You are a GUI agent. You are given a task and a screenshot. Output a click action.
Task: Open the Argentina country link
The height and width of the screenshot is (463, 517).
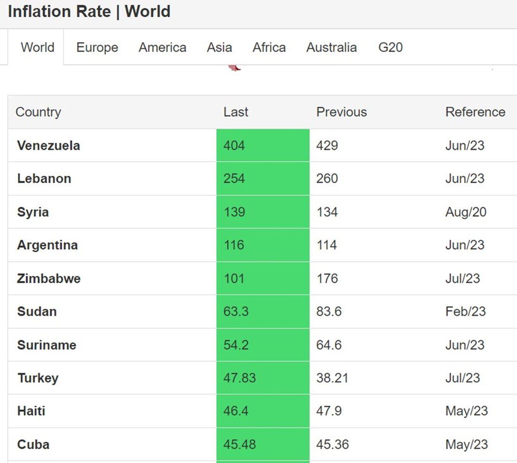tap(47, 245)
